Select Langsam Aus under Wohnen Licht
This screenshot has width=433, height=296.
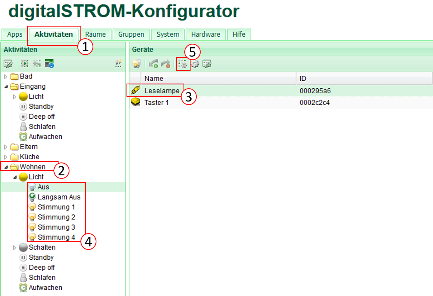coord(59,197)
